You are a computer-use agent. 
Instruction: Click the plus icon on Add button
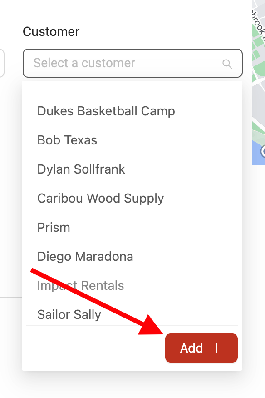[217, 348]
